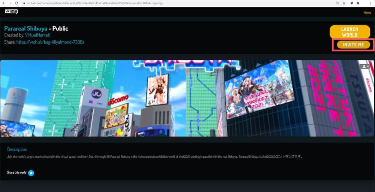375x192 pixels.
Task: Click the share page icon in address bar
Action: point(337,3)
